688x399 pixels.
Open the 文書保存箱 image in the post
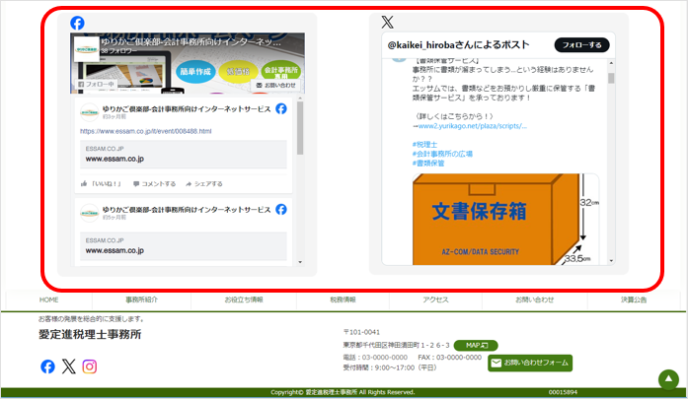tap(505, 220)
